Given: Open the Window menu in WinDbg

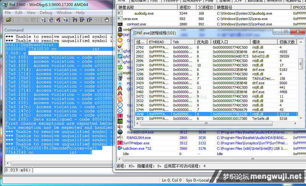Looking at the screenshot, I should click(64, 13).
